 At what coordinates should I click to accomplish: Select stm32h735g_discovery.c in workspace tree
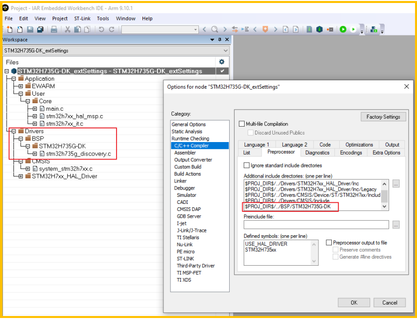point(78,154)
